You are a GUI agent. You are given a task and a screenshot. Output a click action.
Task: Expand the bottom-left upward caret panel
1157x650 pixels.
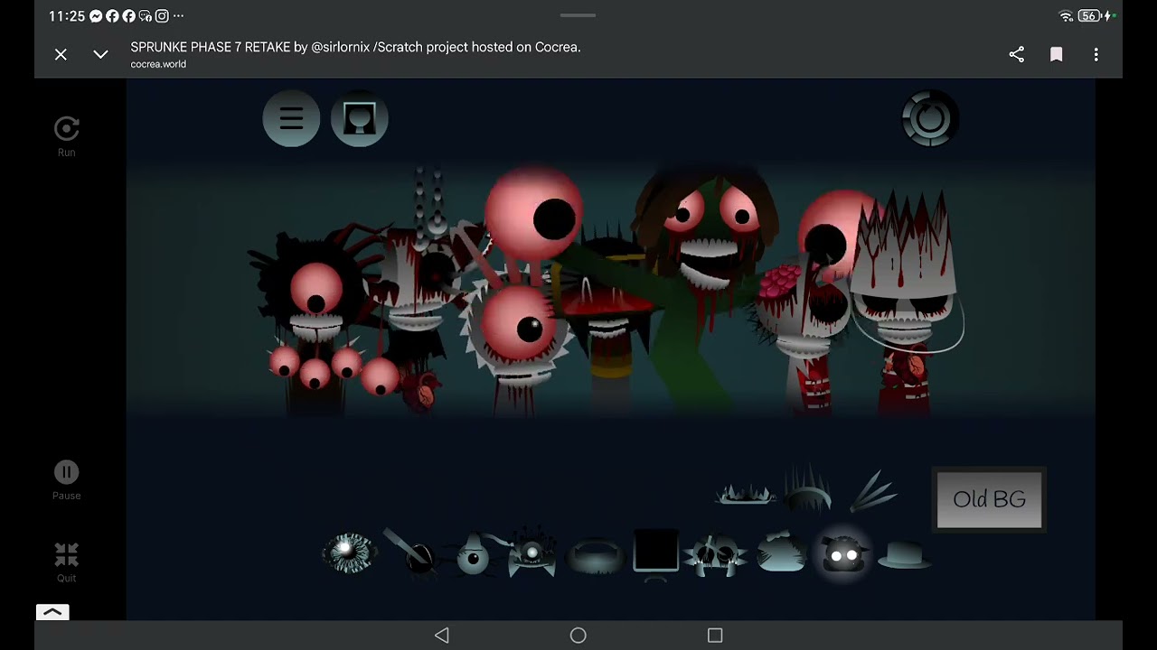[52, 612]
